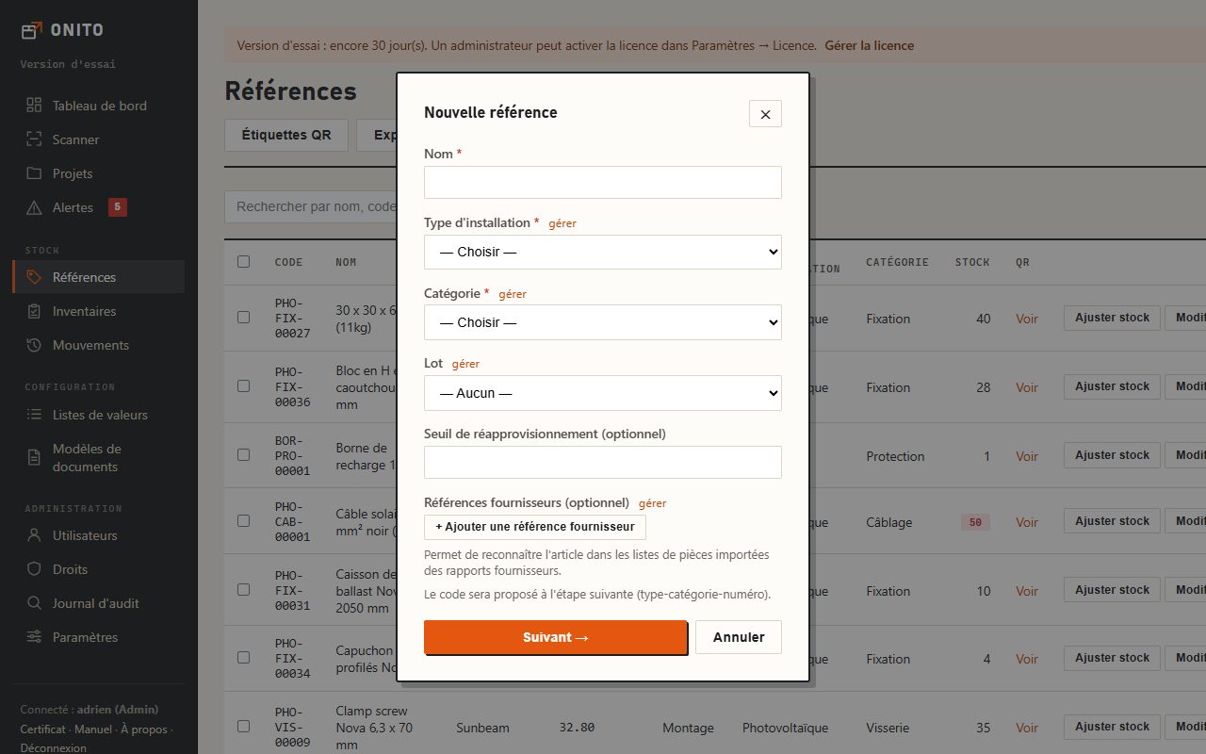Viewport: 1206px width, 754px height.
Task: Click the Droits shield icon
Action: tap(34, 569)
